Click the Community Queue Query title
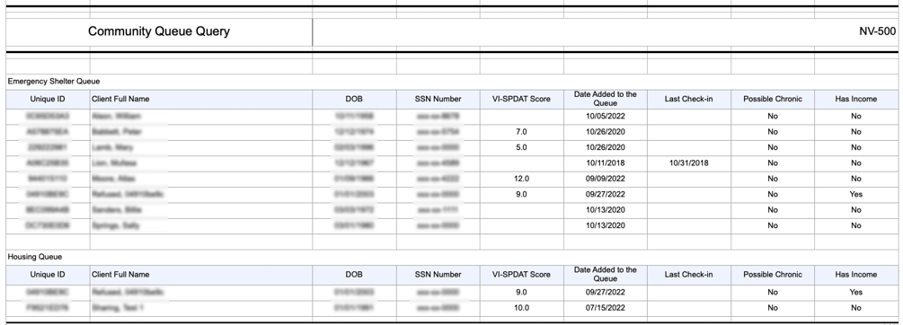903x325 pixels. tap(159, 31)
